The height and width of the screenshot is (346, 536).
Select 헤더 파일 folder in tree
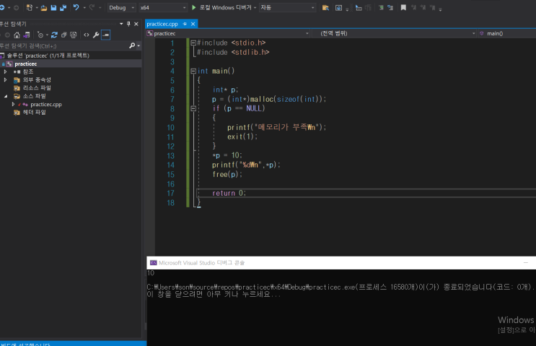34,112
